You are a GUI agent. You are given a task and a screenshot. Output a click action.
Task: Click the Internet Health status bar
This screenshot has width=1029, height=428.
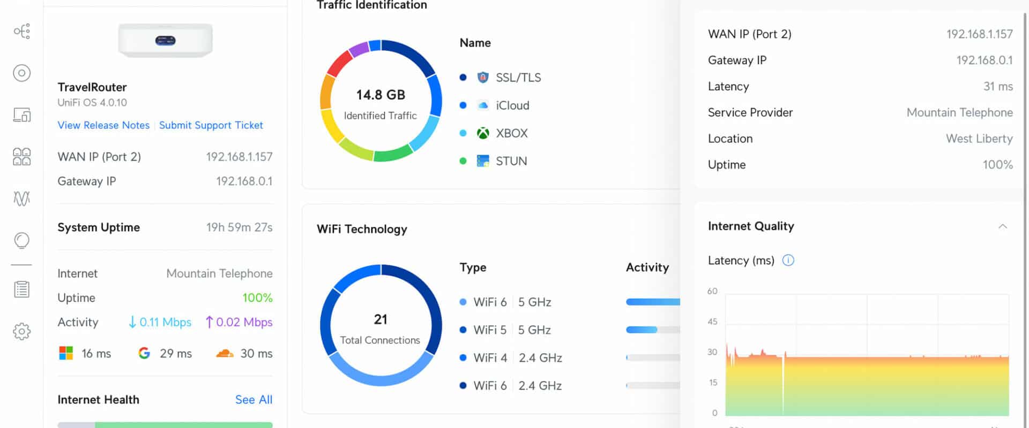165,425
